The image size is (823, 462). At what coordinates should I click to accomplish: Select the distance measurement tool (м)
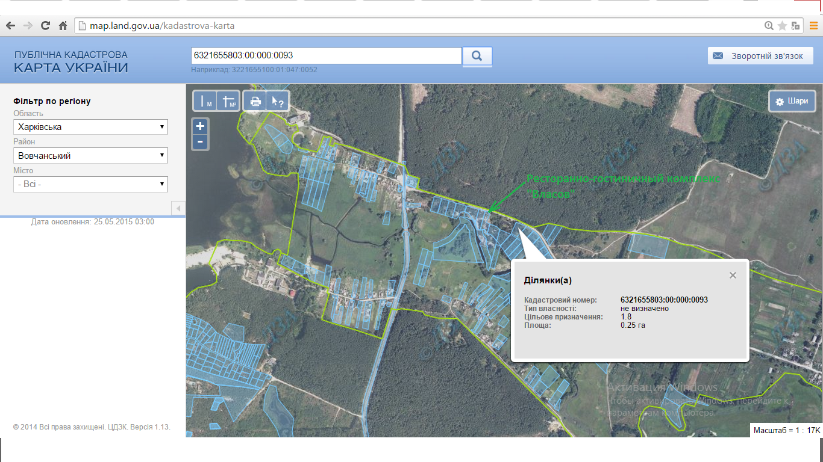point(205,101)
